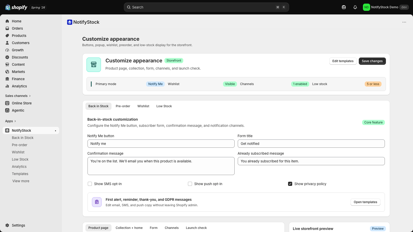The image size is (413, 232).
Task: Click the Save changes button
Action: pyautogui.click(x=372, y=61)
